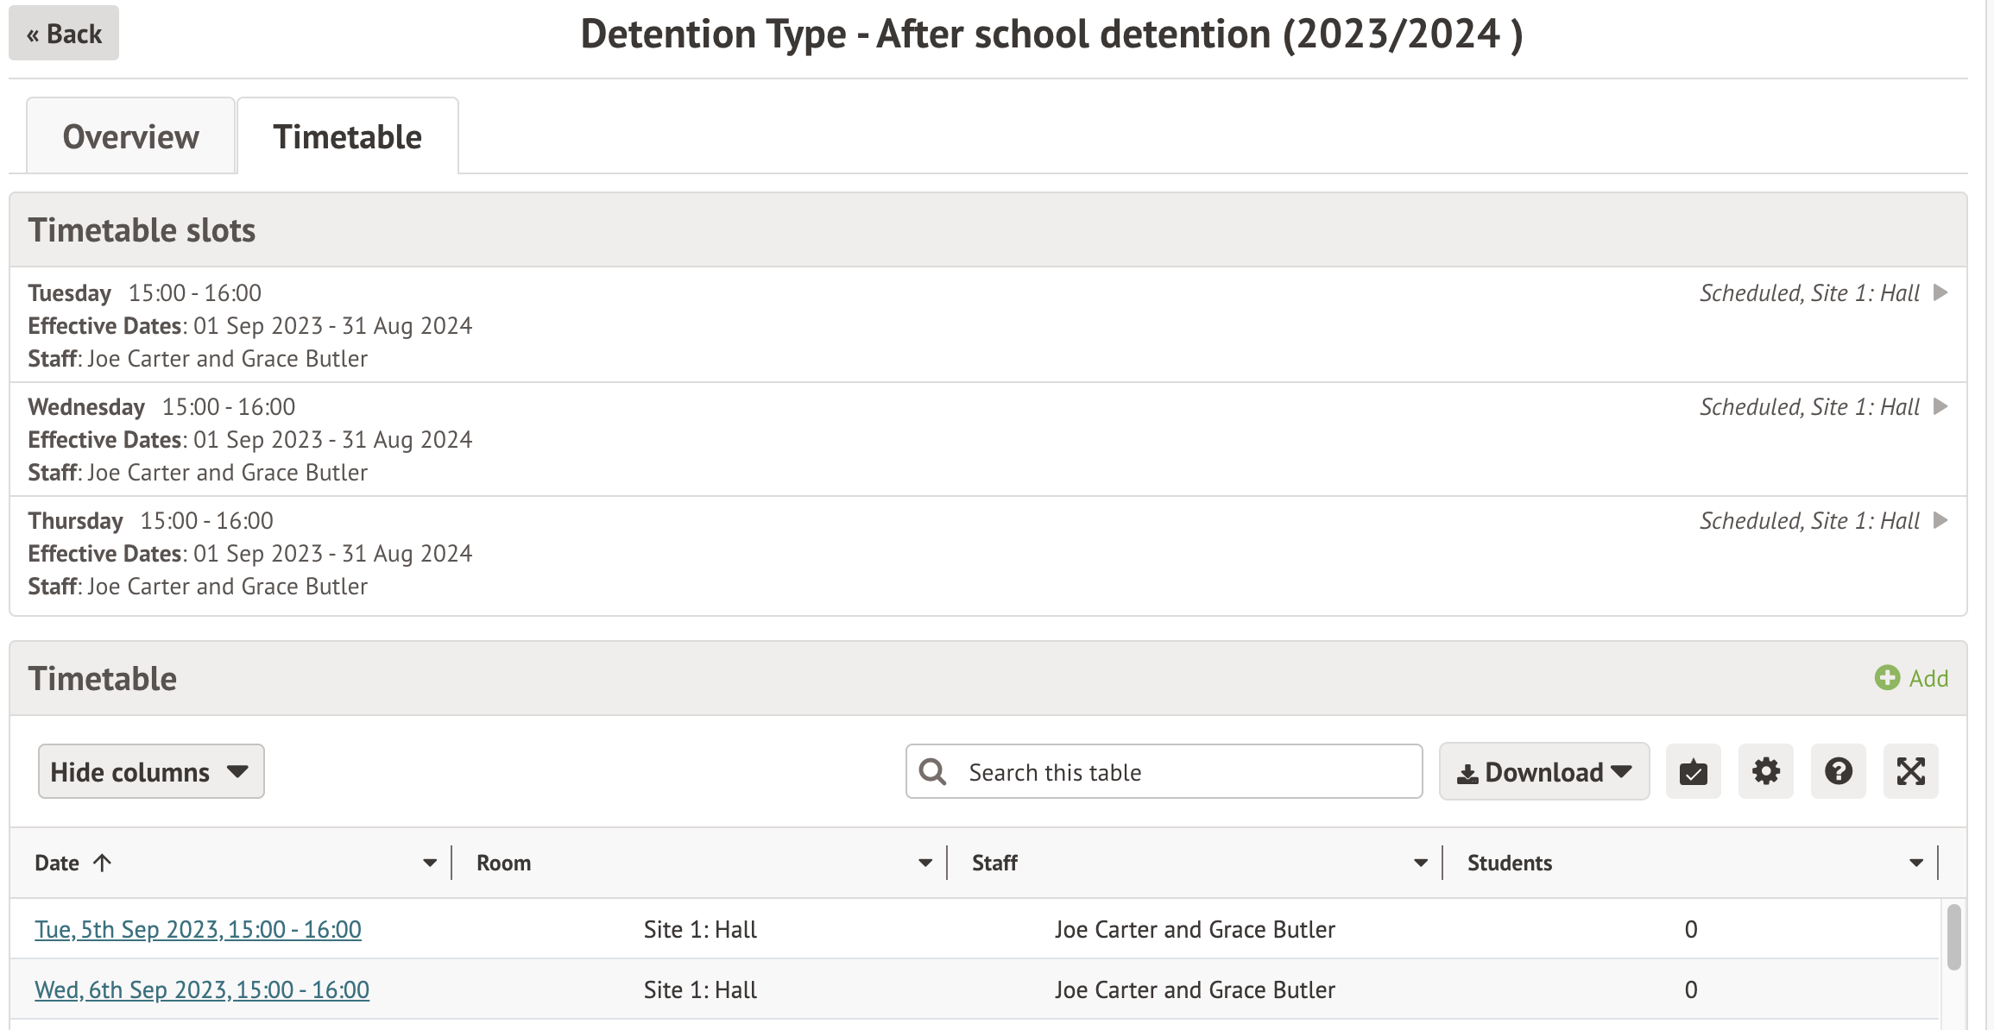This screenshot has width=1994, height=1030.
Task: Click the calendar check icon in table toolbar
Action: click(x=1693, y=771)
